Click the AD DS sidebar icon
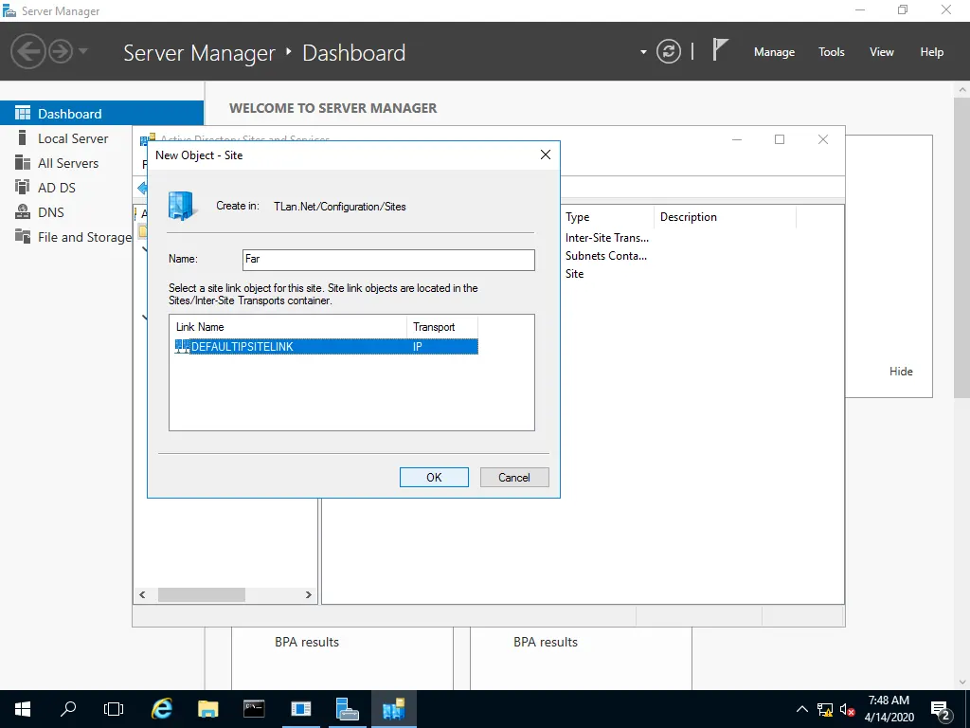 click(23, 187)
